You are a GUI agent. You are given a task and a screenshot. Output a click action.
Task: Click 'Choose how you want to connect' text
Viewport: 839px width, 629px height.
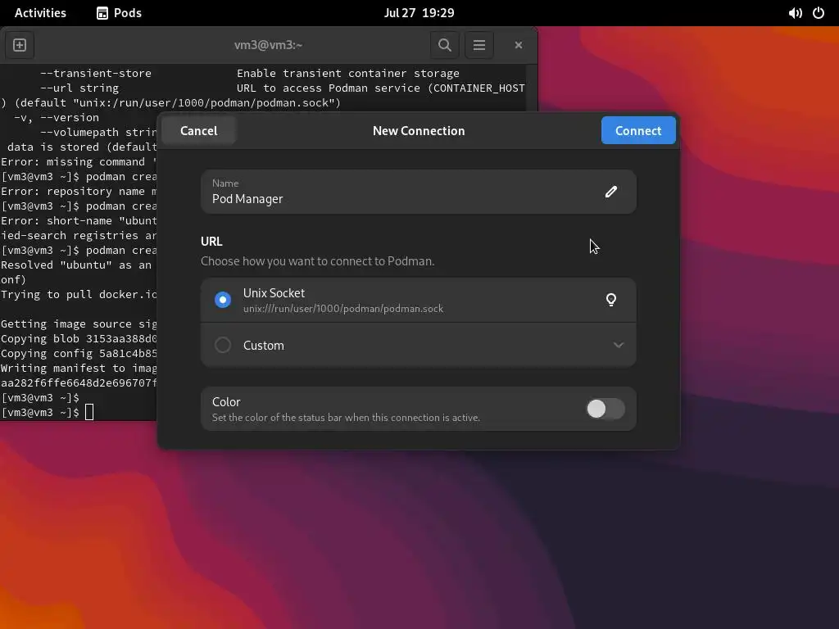(x=317, y=261)
